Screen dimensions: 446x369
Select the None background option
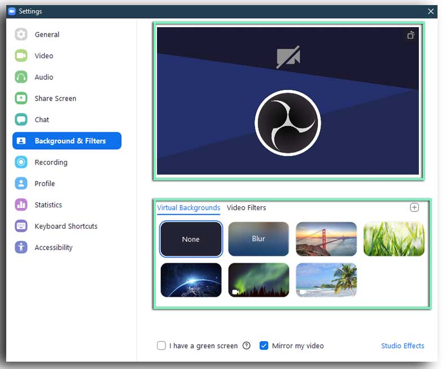point(191,239)
